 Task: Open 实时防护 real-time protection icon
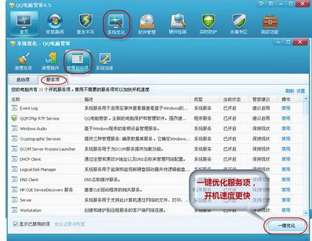(208, 24)
